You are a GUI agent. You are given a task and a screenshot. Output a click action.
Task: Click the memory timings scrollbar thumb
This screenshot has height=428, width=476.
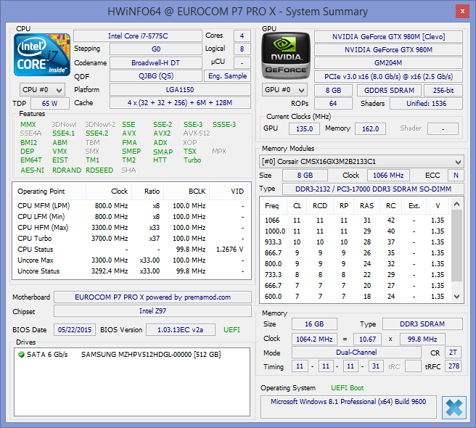(456, 245)
